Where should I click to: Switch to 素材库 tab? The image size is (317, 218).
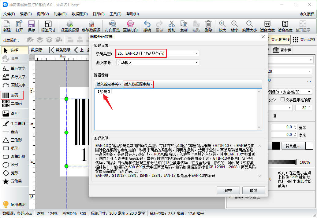click(x=282, y=50)
